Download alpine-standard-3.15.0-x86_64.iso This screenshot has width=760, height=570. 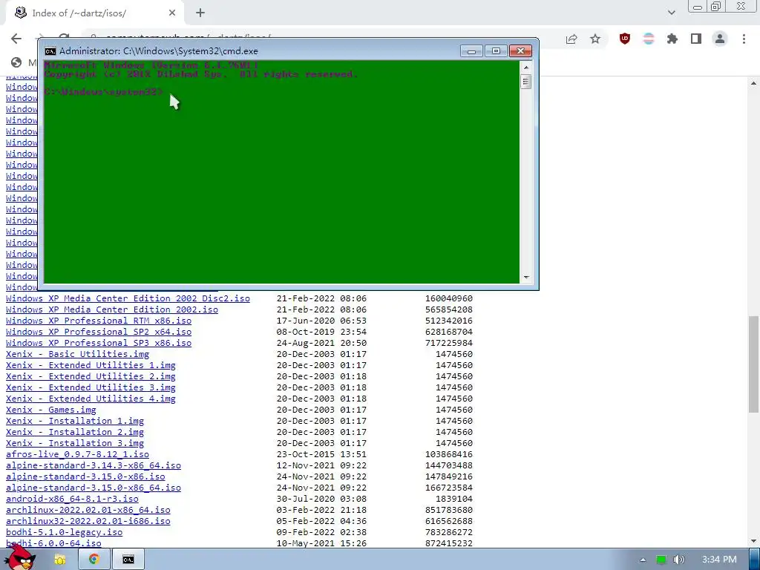94,488
